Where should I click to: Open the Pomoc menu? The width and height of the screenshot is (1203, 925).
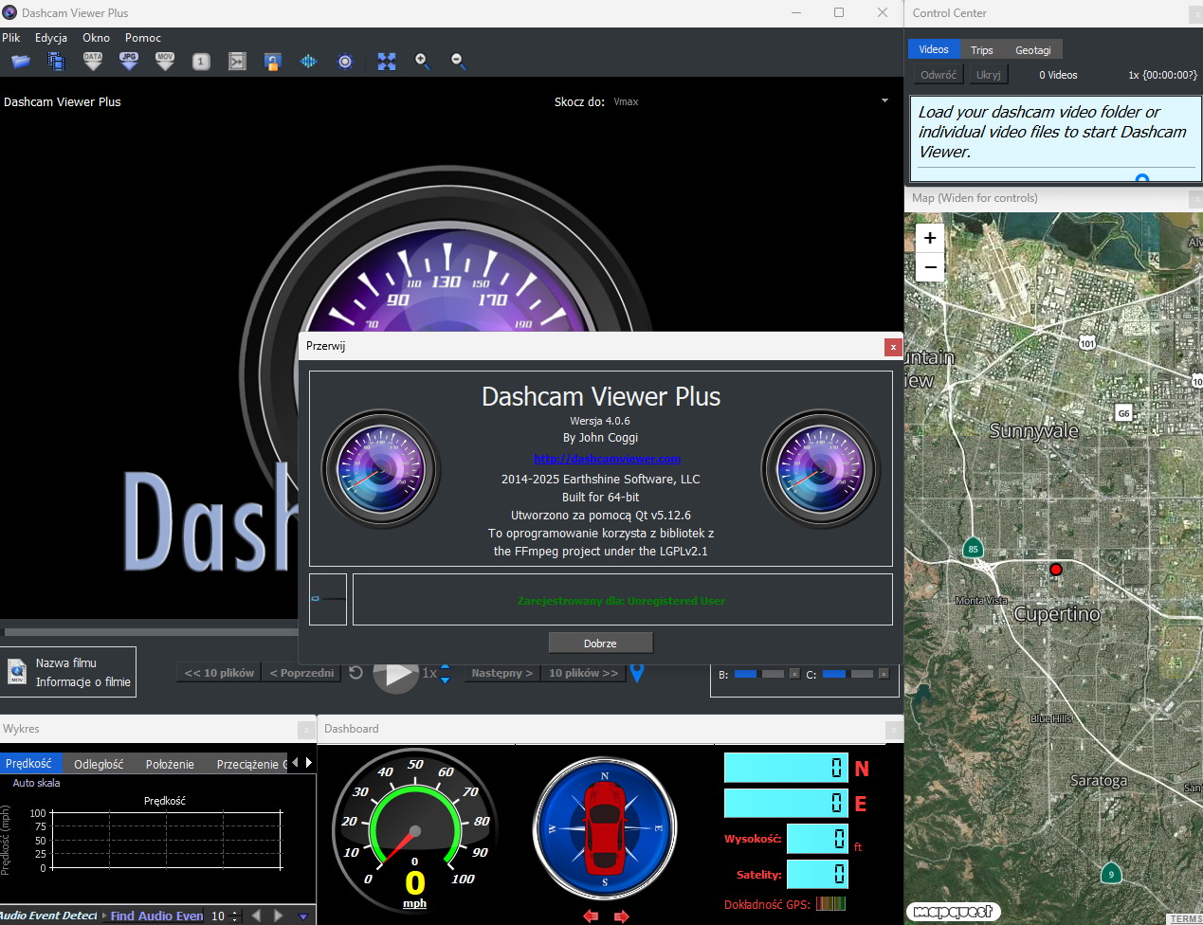tap(143, 38)
